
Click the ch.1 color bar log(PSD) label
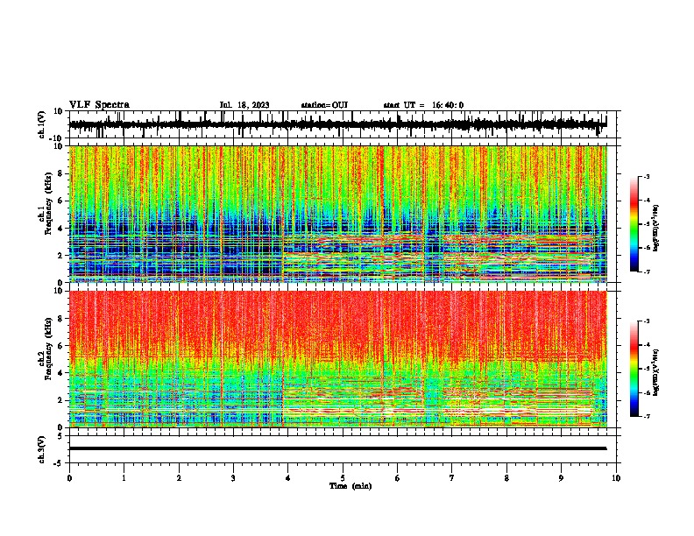click(x=656, y=228)
